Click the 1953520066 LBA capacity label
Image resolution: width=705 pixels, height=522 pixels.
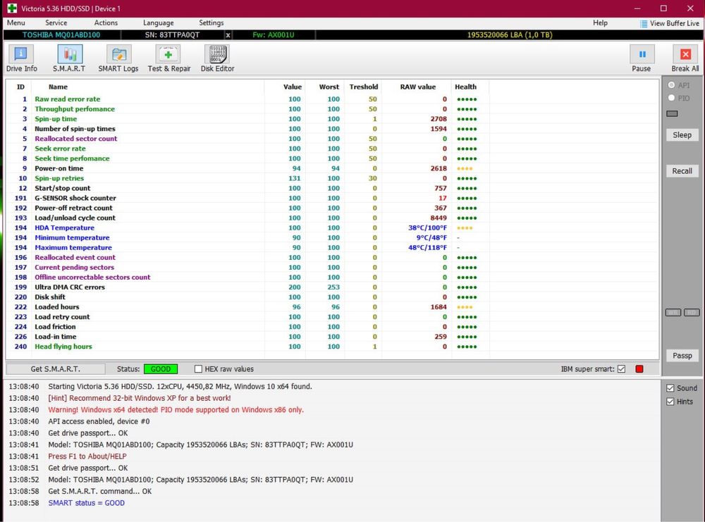click(x=510, y=35)
